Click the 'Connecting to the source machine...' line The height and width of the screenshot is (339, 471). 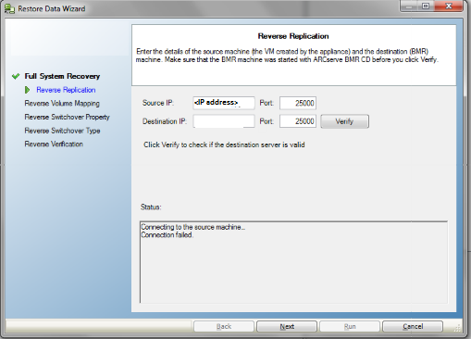click(193, 227)
